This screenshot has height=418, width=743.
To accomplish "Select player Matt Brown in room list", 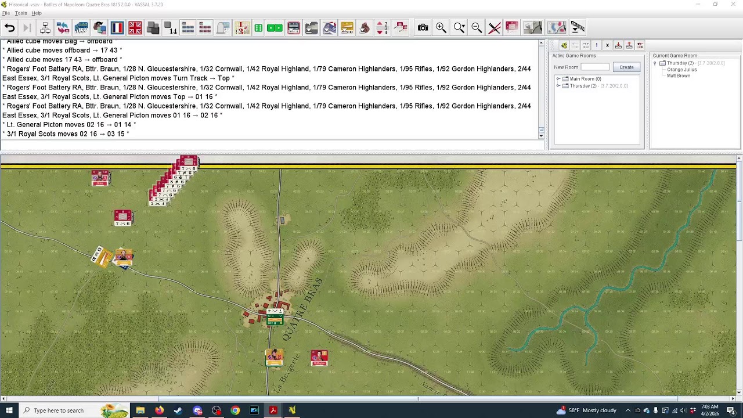I will click(x=679, y=76).
